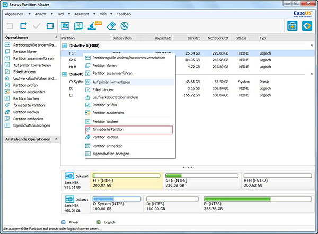Open the toolbox briefcase icon top right
Viewport: 318px width, 234px height.
click(x=292, y=26)
